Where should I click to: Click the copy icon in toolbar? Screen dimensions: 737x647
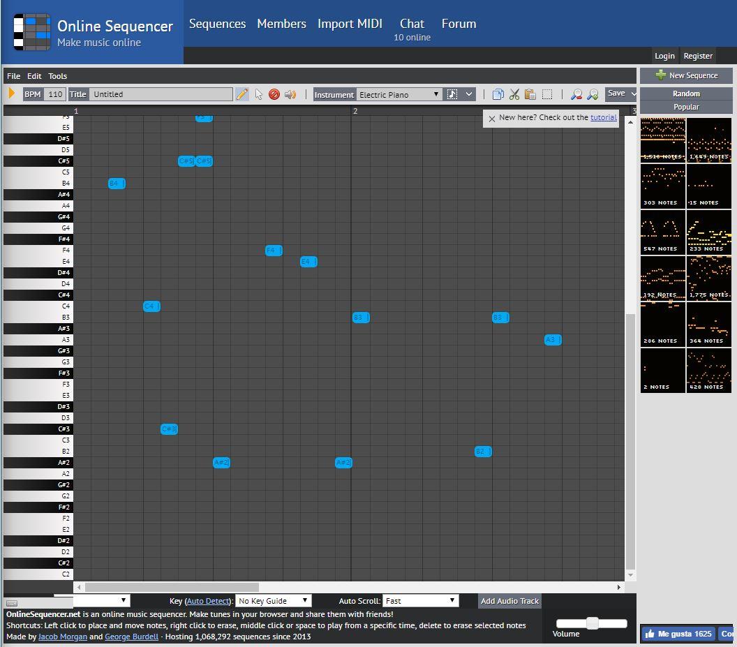coord(498,94)
